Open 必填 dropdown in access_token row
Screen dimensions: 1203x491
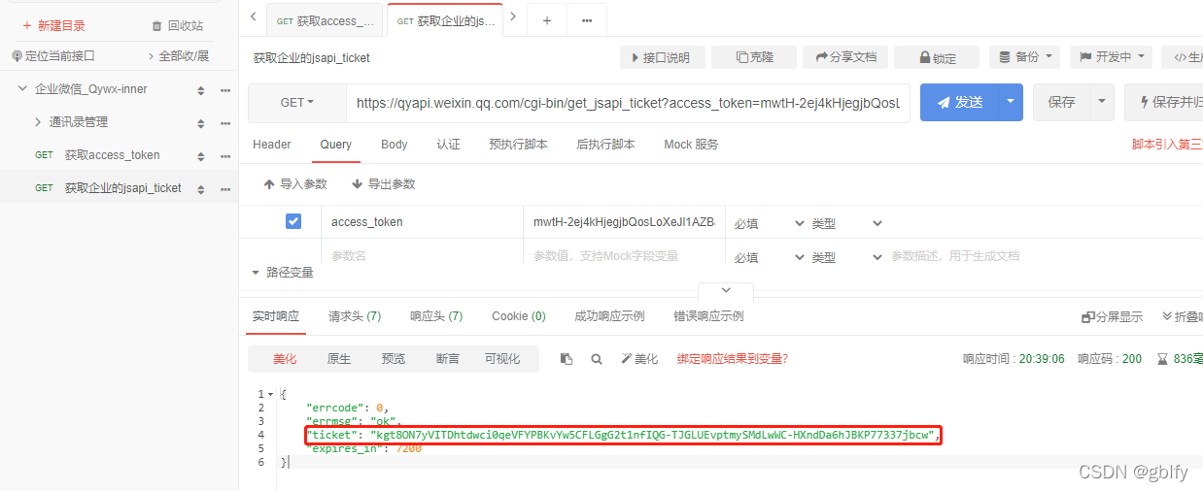click(x=770, y=223)
